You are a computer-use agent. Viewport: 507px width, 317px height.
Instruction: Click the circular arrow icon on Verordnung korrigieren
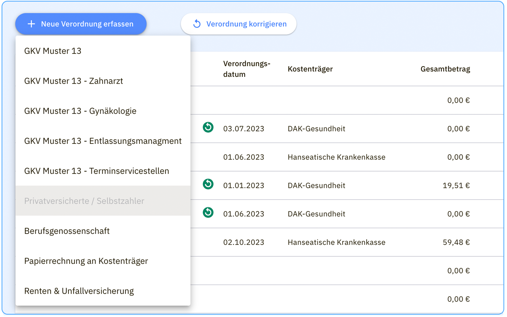(x=197, y=24)
